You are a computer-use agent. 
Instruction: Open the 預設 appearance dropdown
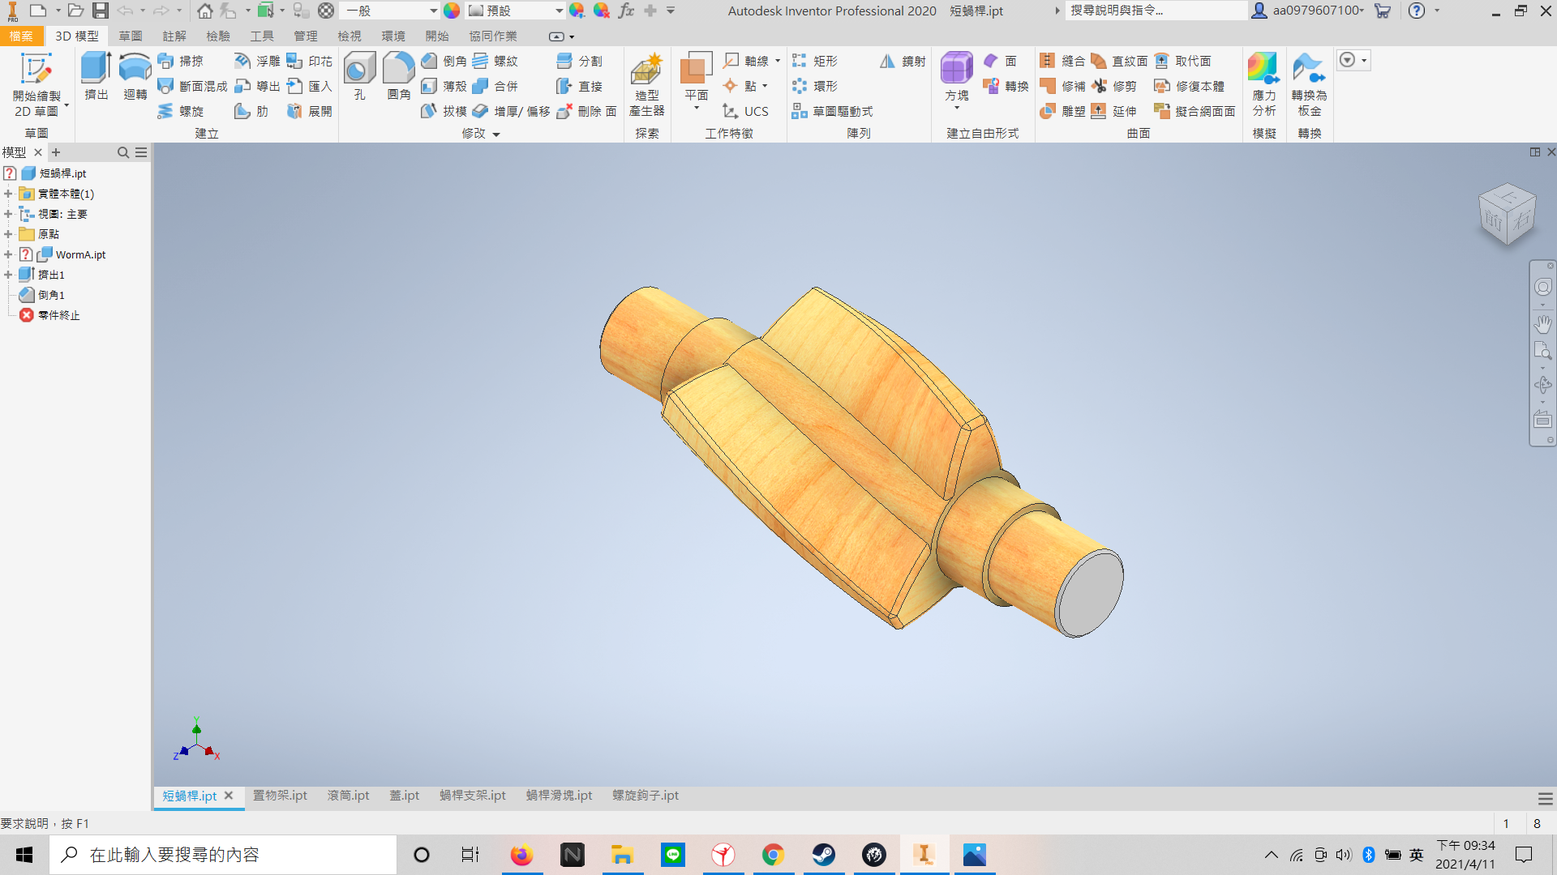[559, 11]
